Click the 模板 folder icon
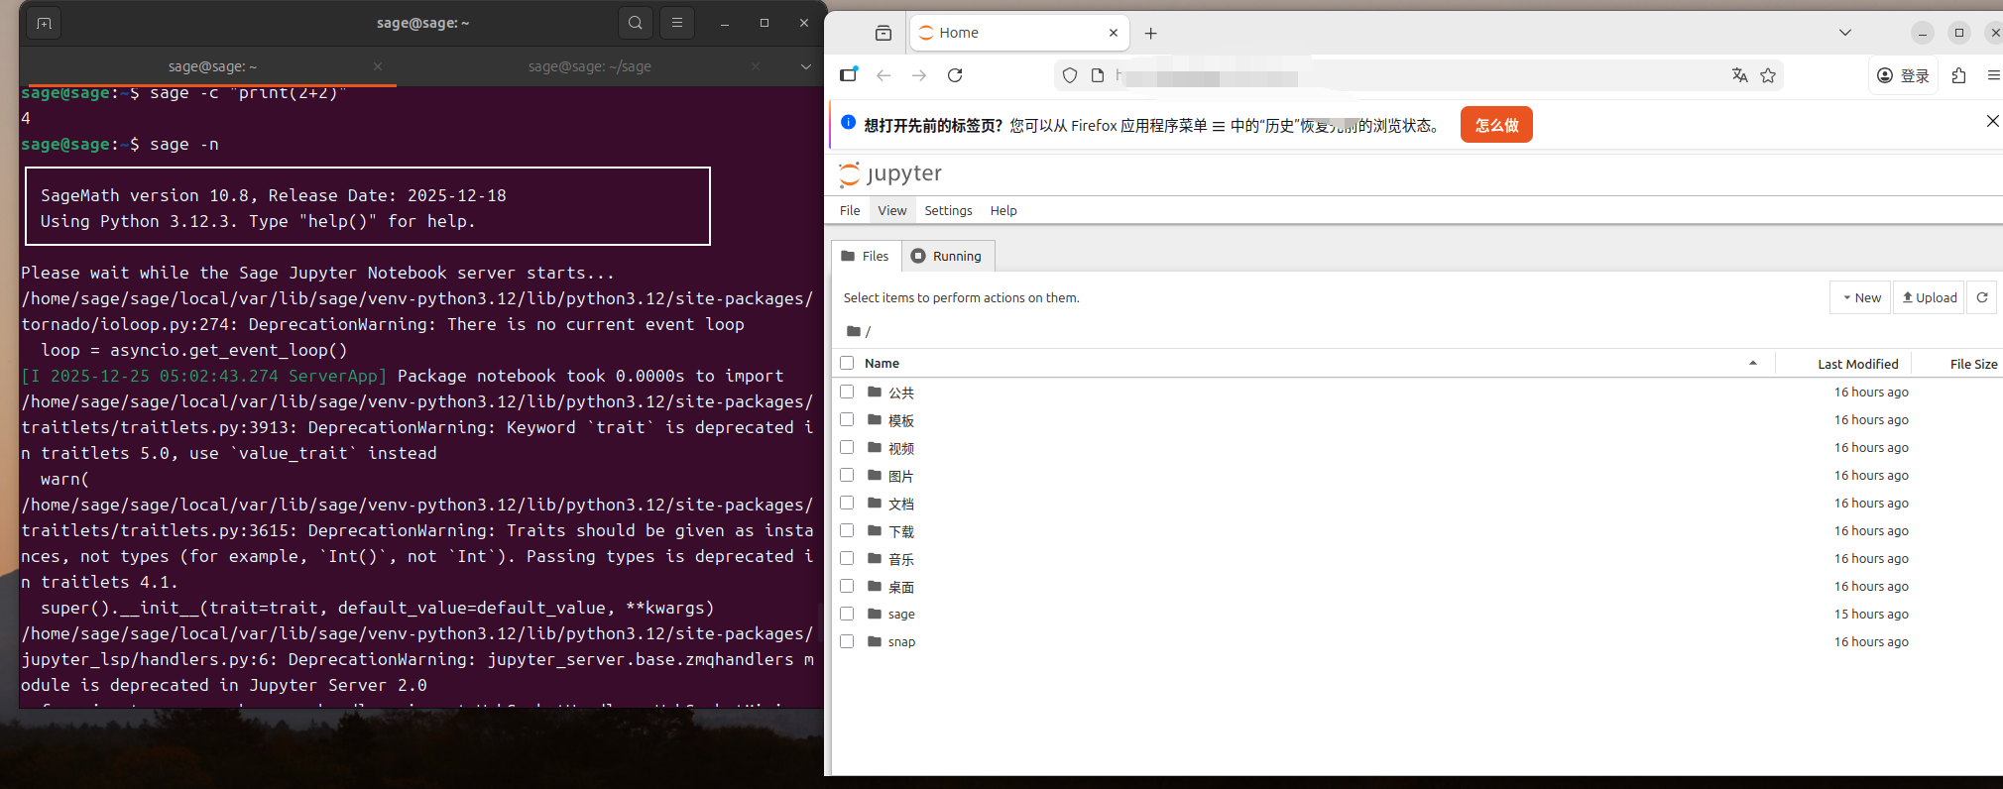 tap(875, 419)
